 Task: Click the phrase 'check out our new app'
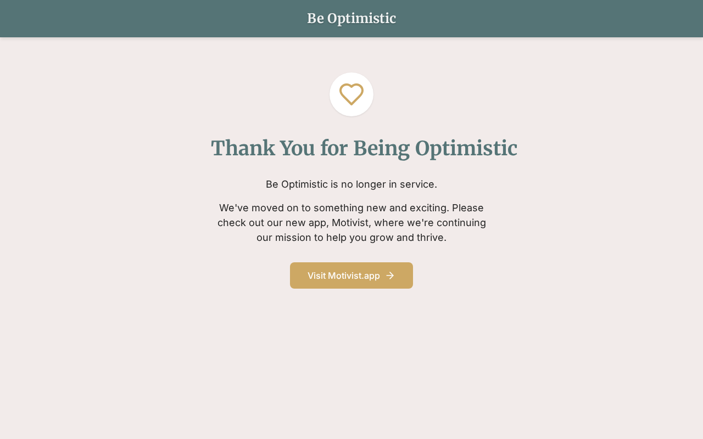[x=272, y=223]
